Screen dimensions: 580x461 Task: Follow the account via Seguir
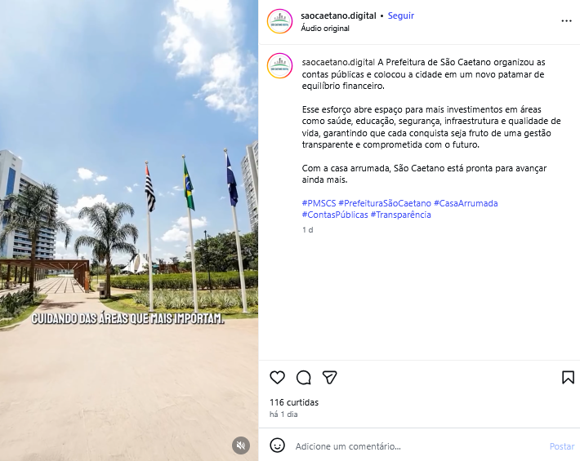pyautogui.click(x=400, y=16)
